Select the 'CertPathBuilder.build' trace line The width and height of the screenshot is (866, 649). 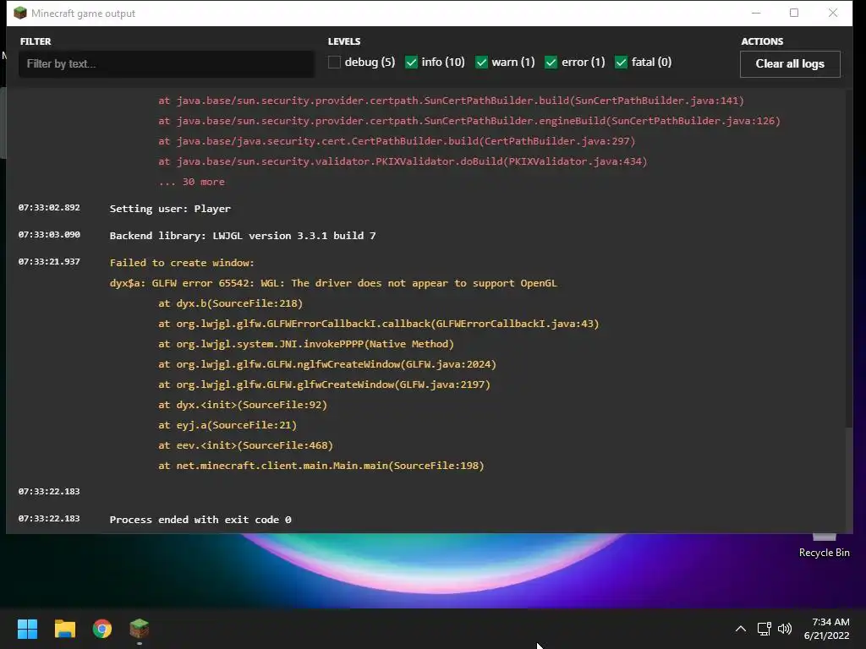coord(397,141)
